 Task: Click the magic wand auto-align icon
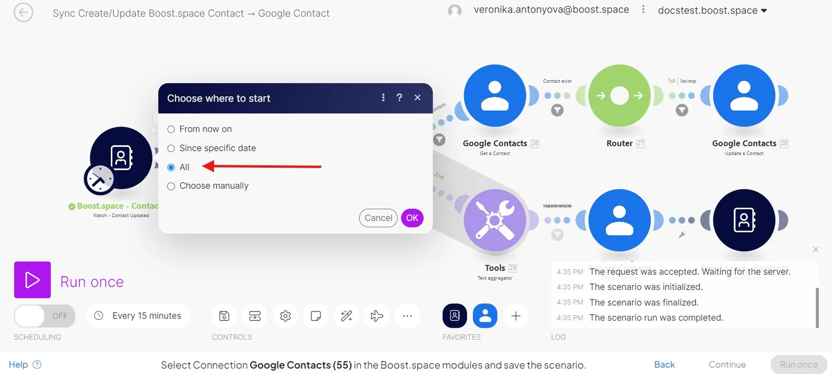pos(346,316)
